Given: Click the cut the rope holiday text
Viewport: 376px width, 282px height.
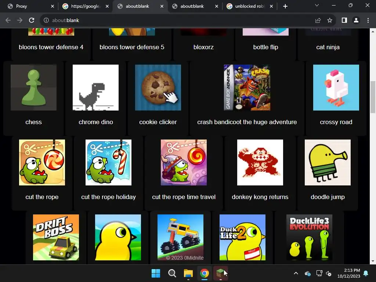Looking at the screenshot, I should coord(108,197).
